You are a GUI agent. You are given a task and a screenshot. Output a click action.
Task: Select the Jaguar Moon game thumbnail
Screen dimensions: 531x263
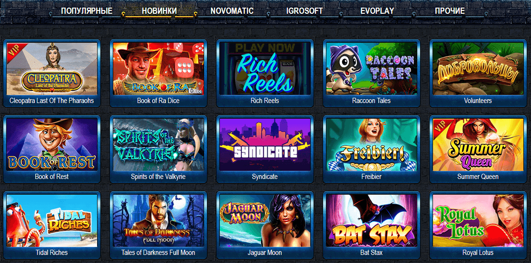click(265, 220)
